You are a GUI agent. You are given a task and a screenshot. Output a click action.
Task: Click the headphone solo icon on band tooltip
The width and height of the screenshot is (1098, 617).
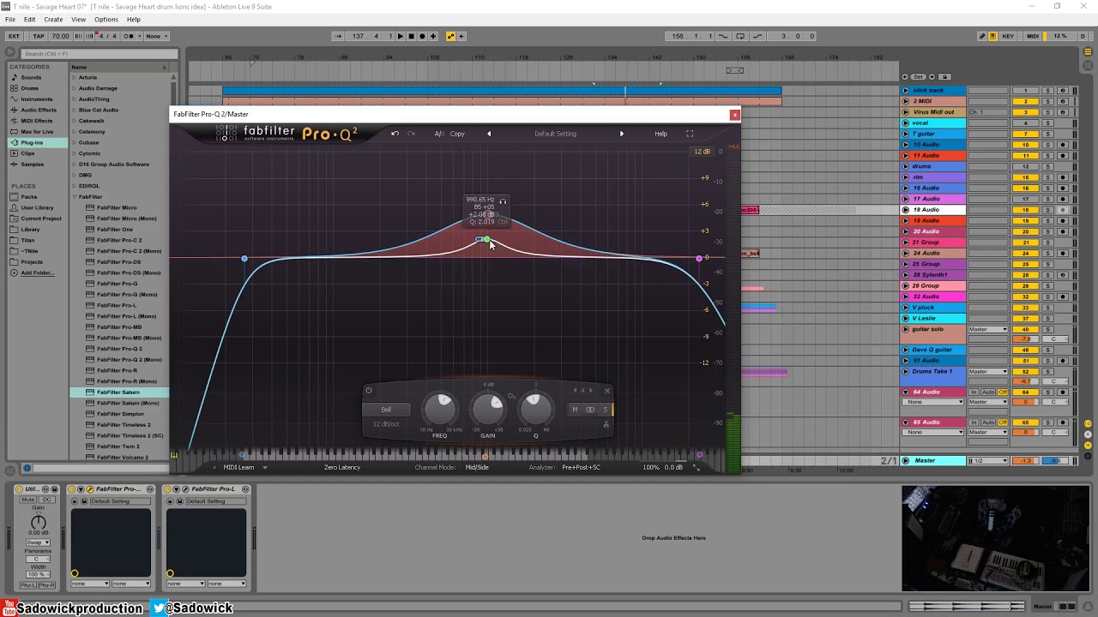[x=503, y=201]
